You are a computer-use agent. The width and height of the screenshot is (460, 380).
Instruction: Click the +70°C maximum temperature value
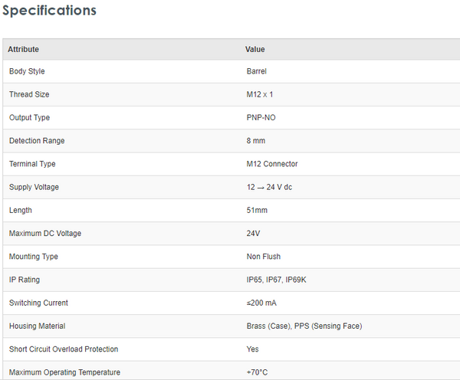coord(258,372)
